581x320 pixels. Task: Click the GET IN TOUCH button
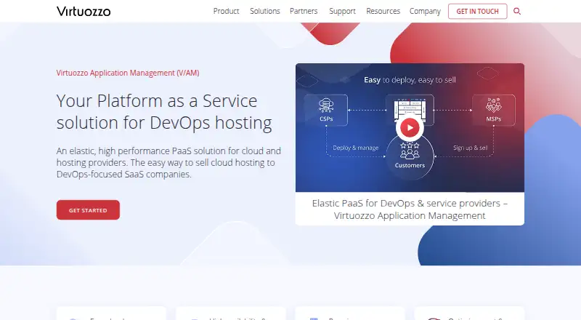pyautogui.click(x=477, y=11)
